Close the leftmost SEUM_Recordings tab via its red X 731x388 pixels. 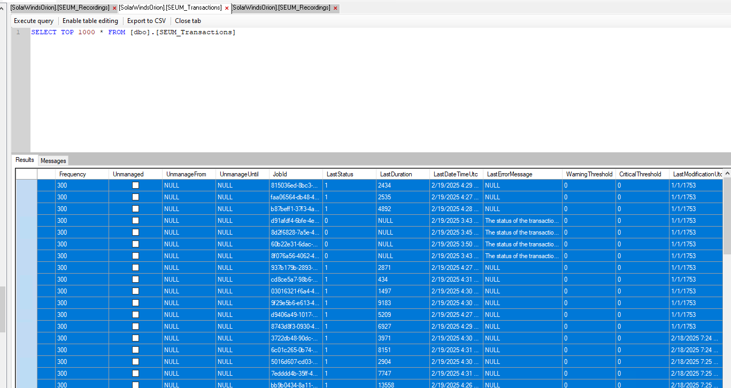point(114,8)
